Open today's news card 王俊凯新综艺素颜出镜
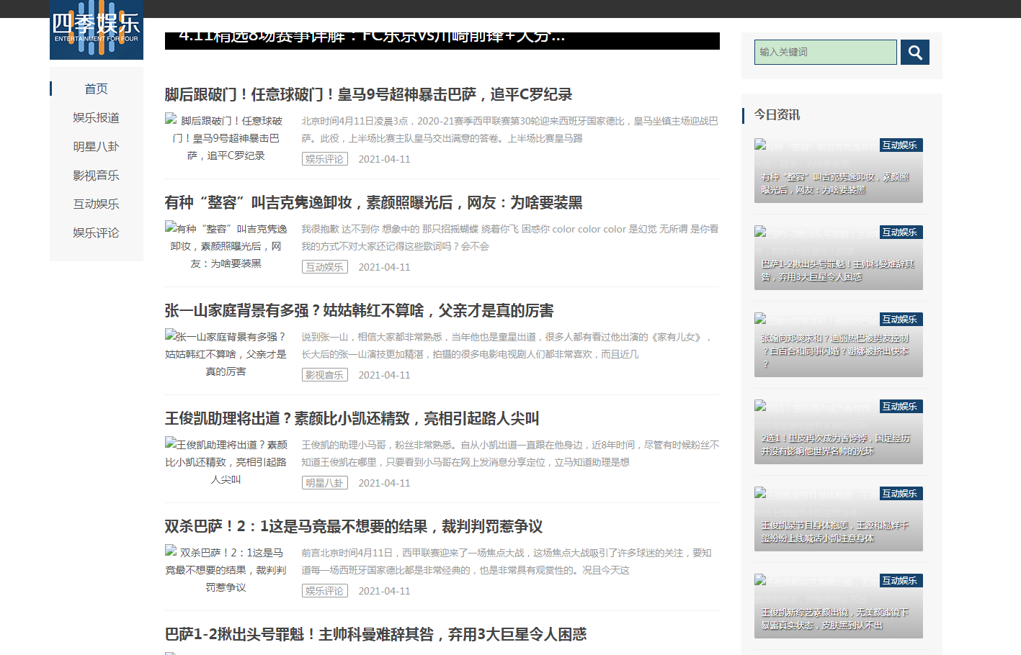This screenshot has height=655, width=1021. [839, 606]
